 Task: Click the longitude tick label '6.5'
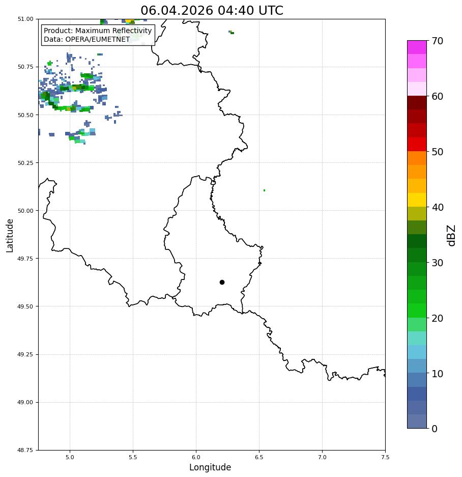[x=259, y=457]
